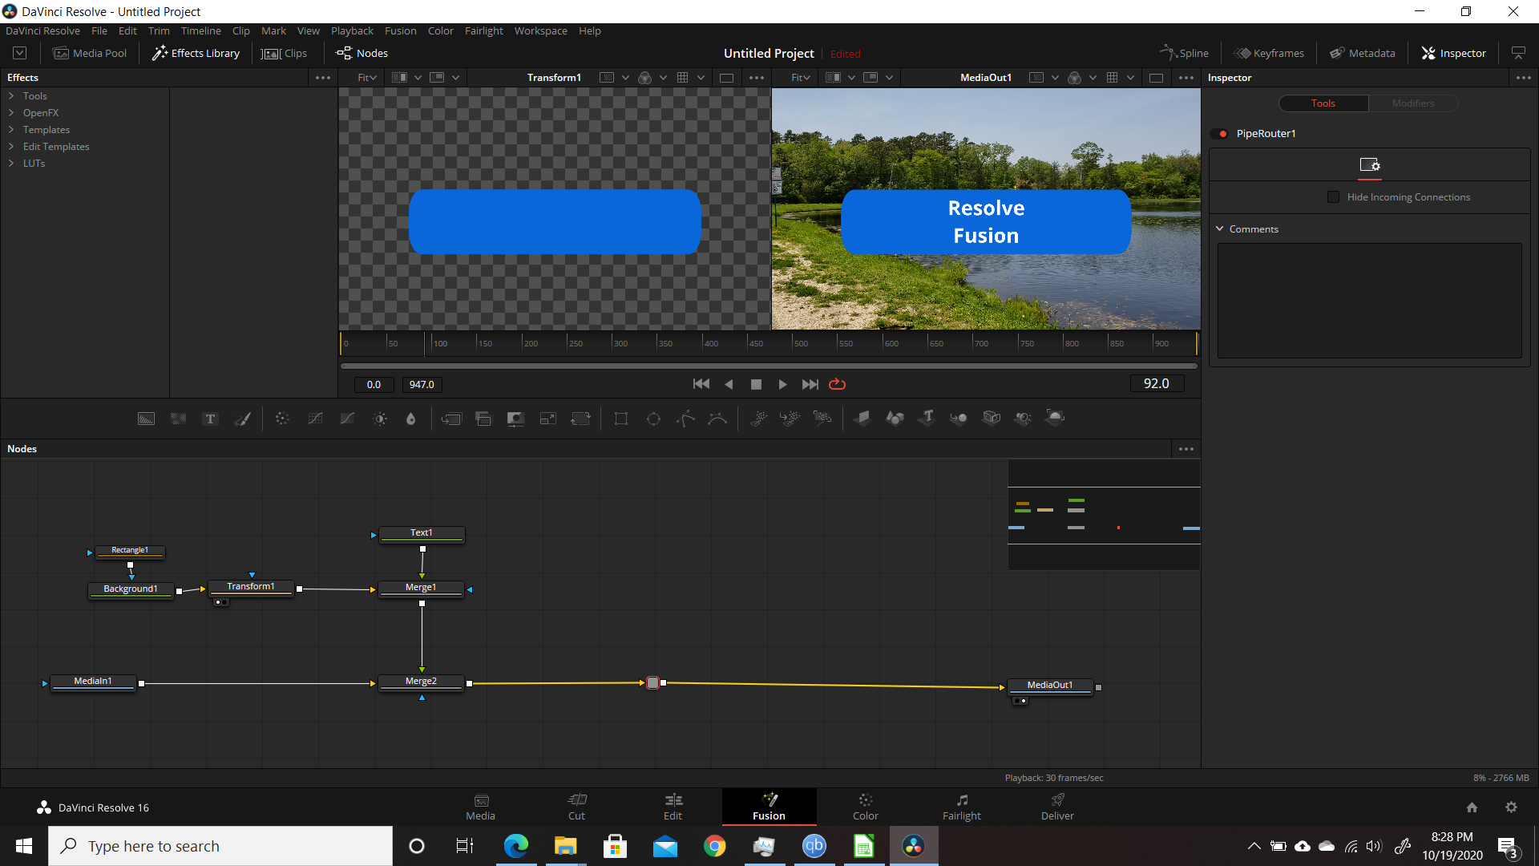Click the current frame field 92.0

pos(1157,383)
